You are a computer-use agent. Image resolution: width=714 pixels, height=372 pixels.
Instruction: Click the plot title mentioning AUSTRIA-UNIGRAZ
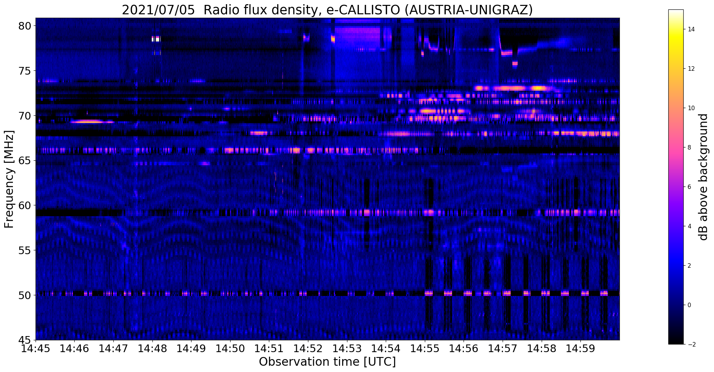(327, 10)
